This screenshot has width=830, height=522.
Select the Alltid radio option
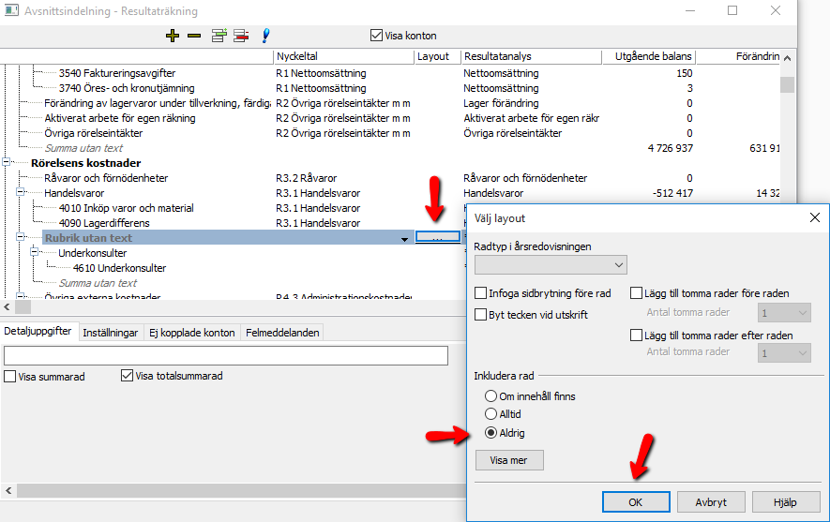490,414
